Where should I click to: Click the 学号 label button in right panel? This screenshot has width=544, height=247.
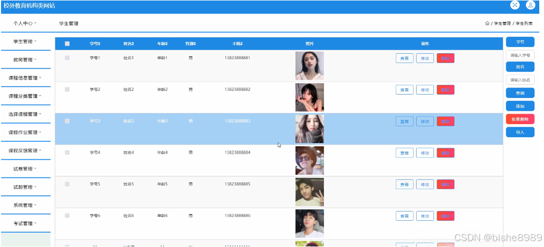(x=520, y=42)
